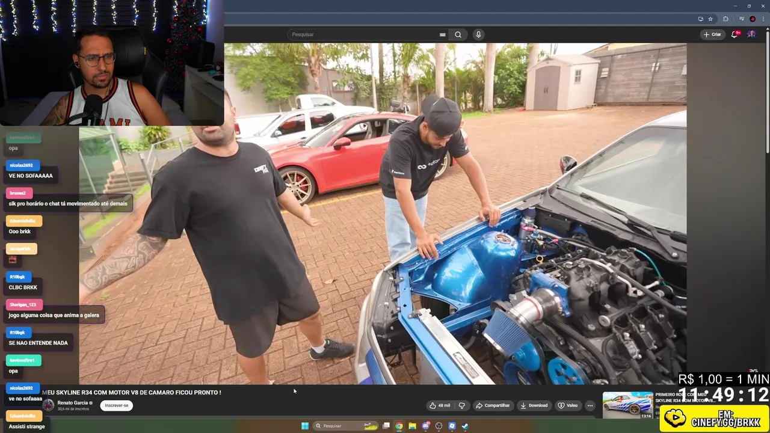Click chat message 'Ooo brkk'
The height and width of the screenshot is (433, 770).
(20, 232)
